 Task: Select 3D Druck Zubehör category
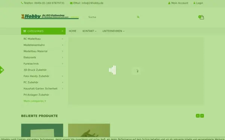[x=35, y=70]
